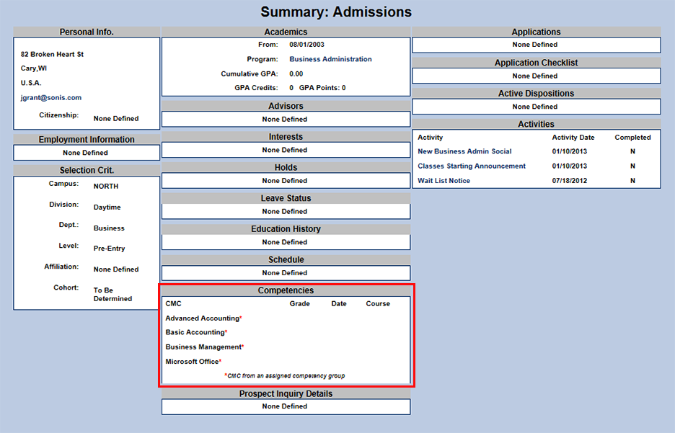The width and height of the screenshot is (675, 433).
Task: Select the Basic Accounting competency row
Action: [x=286, y=332]
